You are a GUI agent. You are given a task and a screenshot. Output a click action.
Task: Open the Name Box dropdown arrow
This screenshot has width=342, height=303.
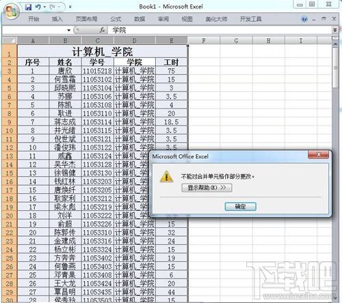point(68,30)
